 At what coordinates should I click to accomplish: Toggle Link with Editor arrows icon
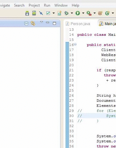pos(33,23)
